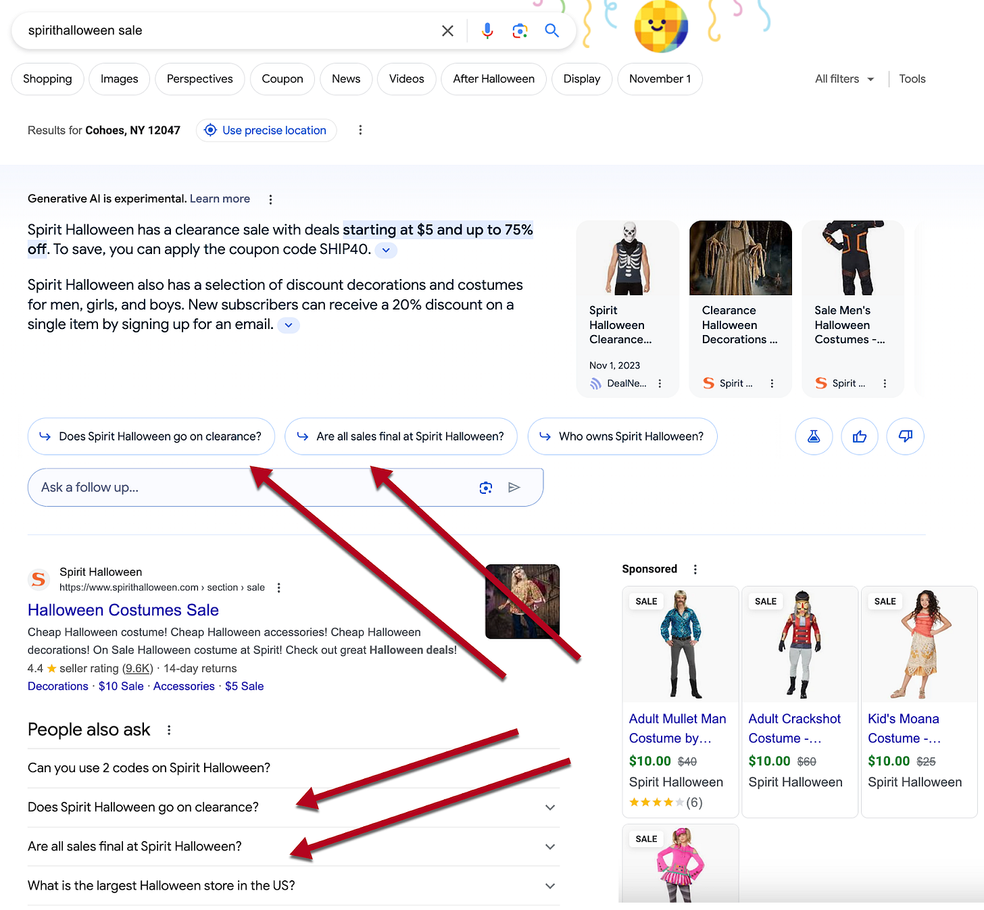This screenshot has height=910, width=984.
Task: Expand 'Are all sales final' question chevron
Action: pos(550,846)
